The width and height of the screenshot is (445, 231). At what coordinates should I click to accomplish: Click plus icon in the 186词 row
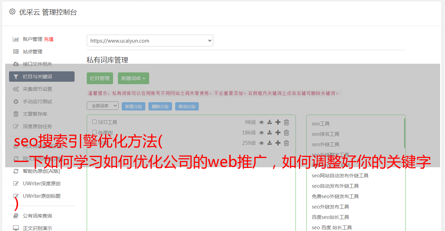[x=278, y=133]
